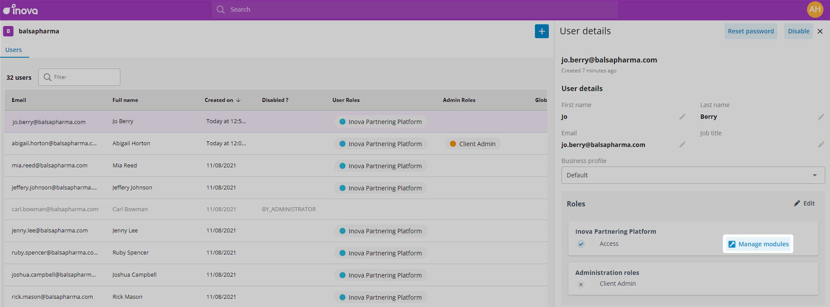Click the name Joshua Campbell
Viewport: 830px width, 307px height.
[x=134, y=274]
